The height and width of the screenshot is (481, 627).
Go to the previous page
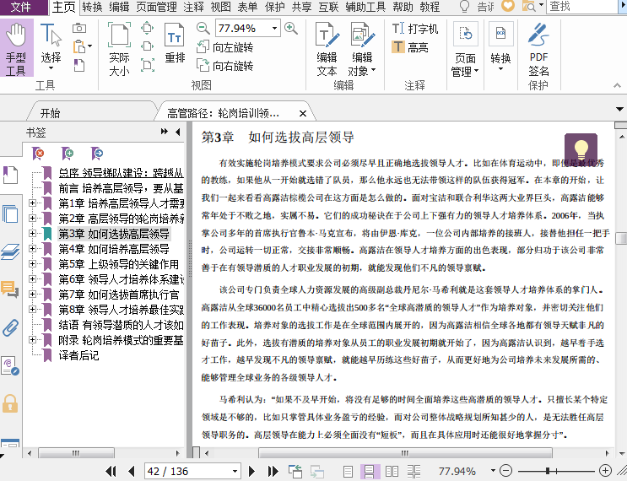[131, 472]
